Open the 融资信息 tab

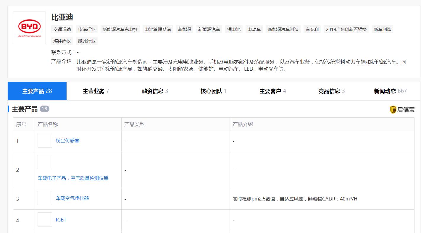pyautogui.click(x=155, y=91)
